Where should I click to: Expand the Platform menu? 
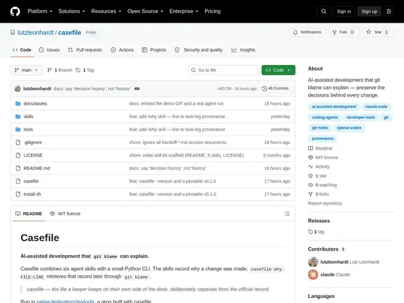[x=40, y=11]
